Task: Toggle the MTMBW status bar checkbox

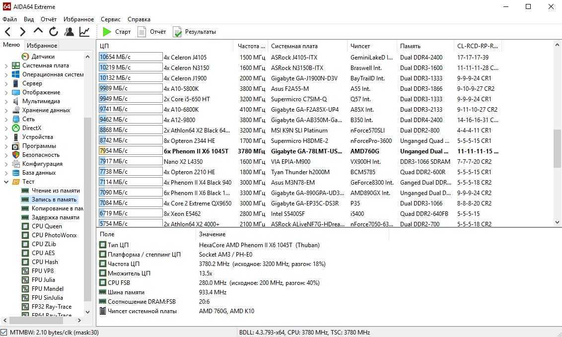Action: (x=4, y=333)
